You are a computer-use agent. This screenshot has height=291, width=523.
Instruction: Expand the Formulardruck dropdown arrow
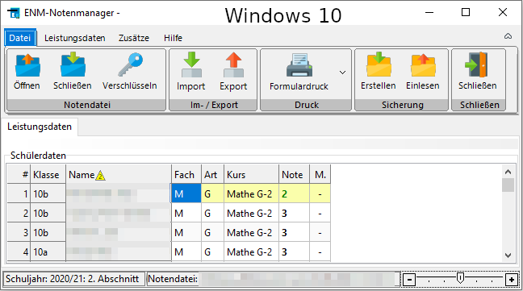[x=342, y=73]
